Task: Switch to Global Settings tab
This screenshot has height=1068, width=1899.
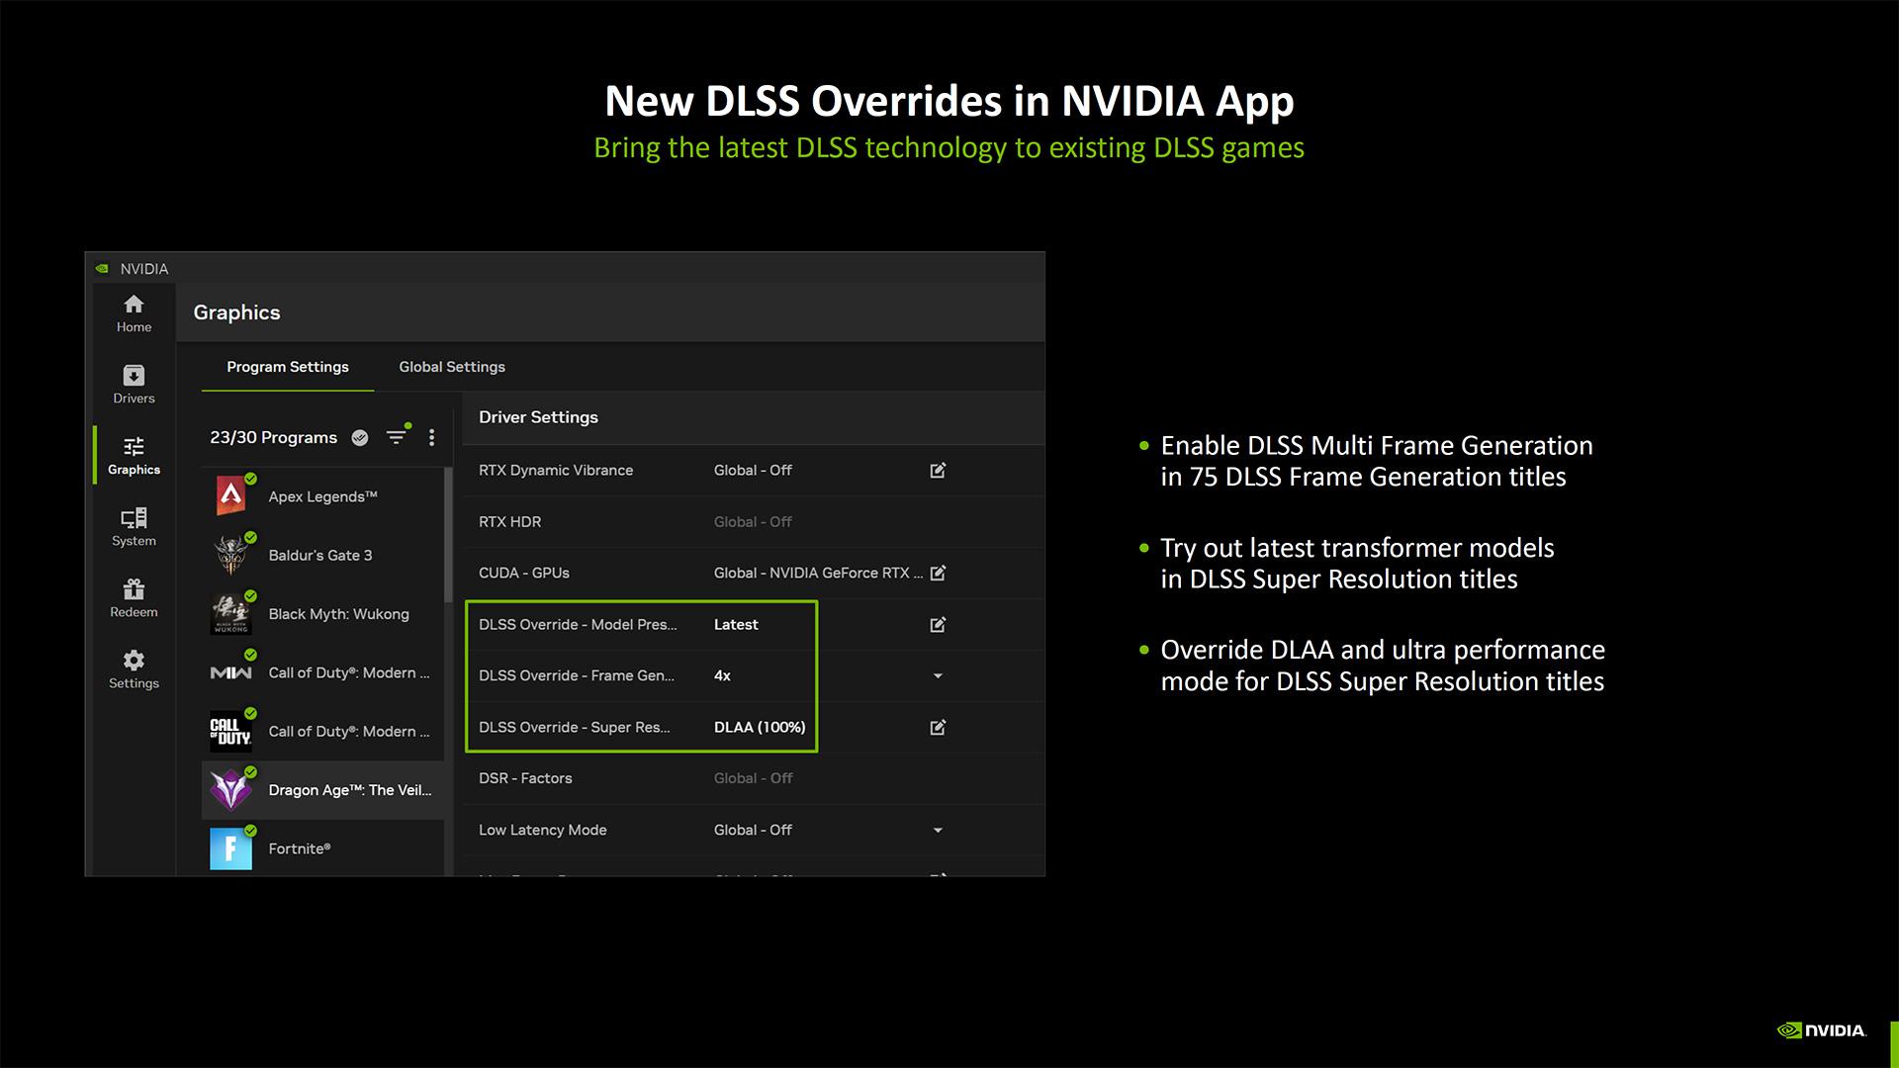Action: [x=451, y=367]
